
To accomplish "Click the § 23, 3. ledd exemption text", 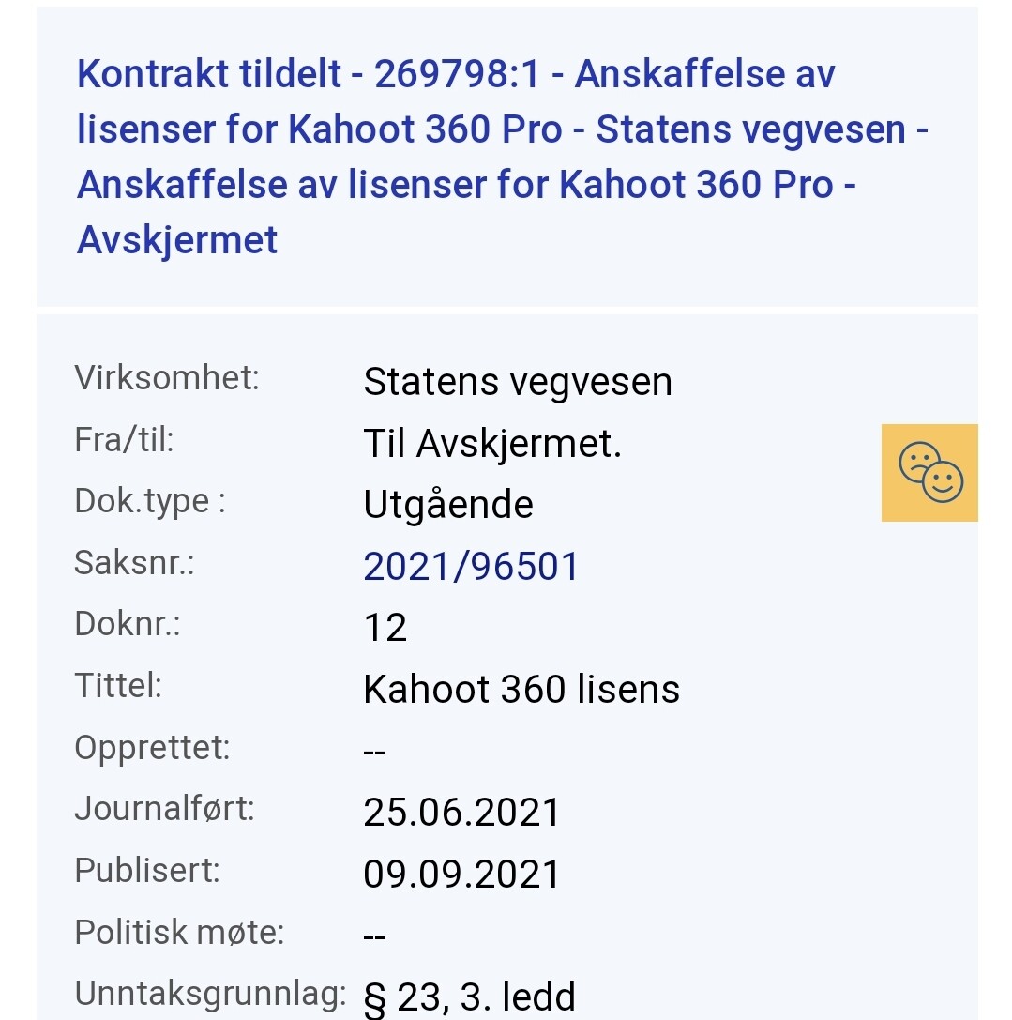I will [469, 997].
